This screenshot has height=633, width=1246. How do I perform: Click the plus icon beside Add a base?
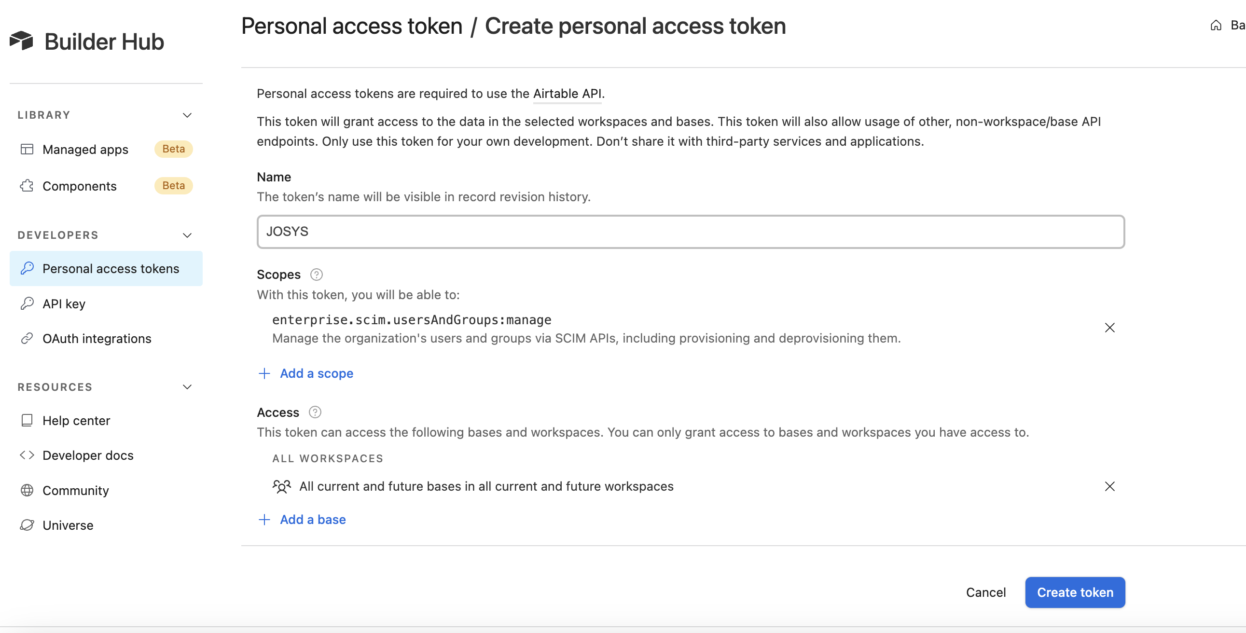(x=264, y=519)
